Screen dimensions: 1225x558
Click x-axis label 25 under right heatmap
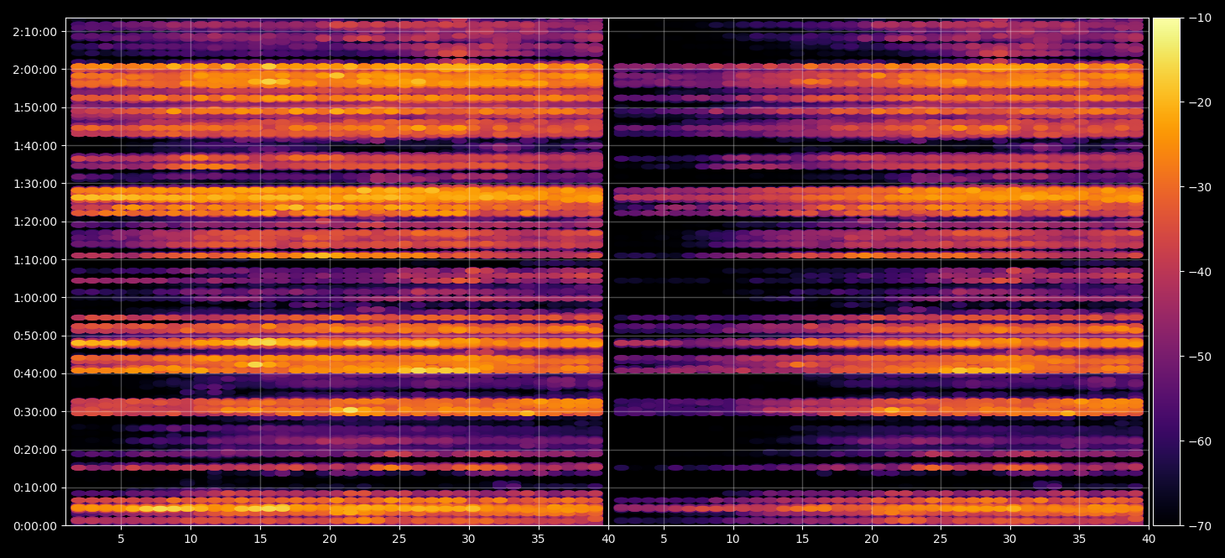coord(941,538)
